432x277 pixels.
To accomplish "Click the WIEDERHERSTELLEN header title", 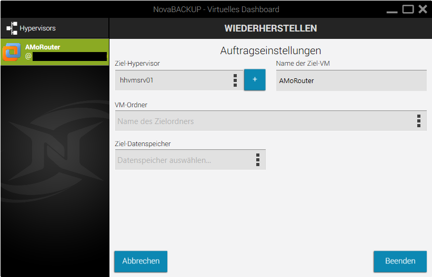I will 270,28.
